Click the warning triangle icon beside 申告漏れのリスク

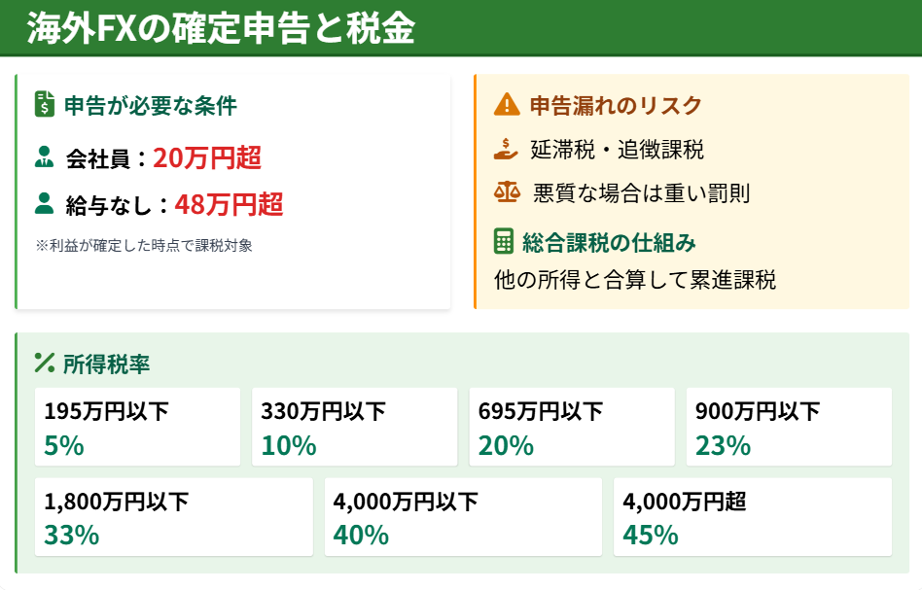point(506,105)
